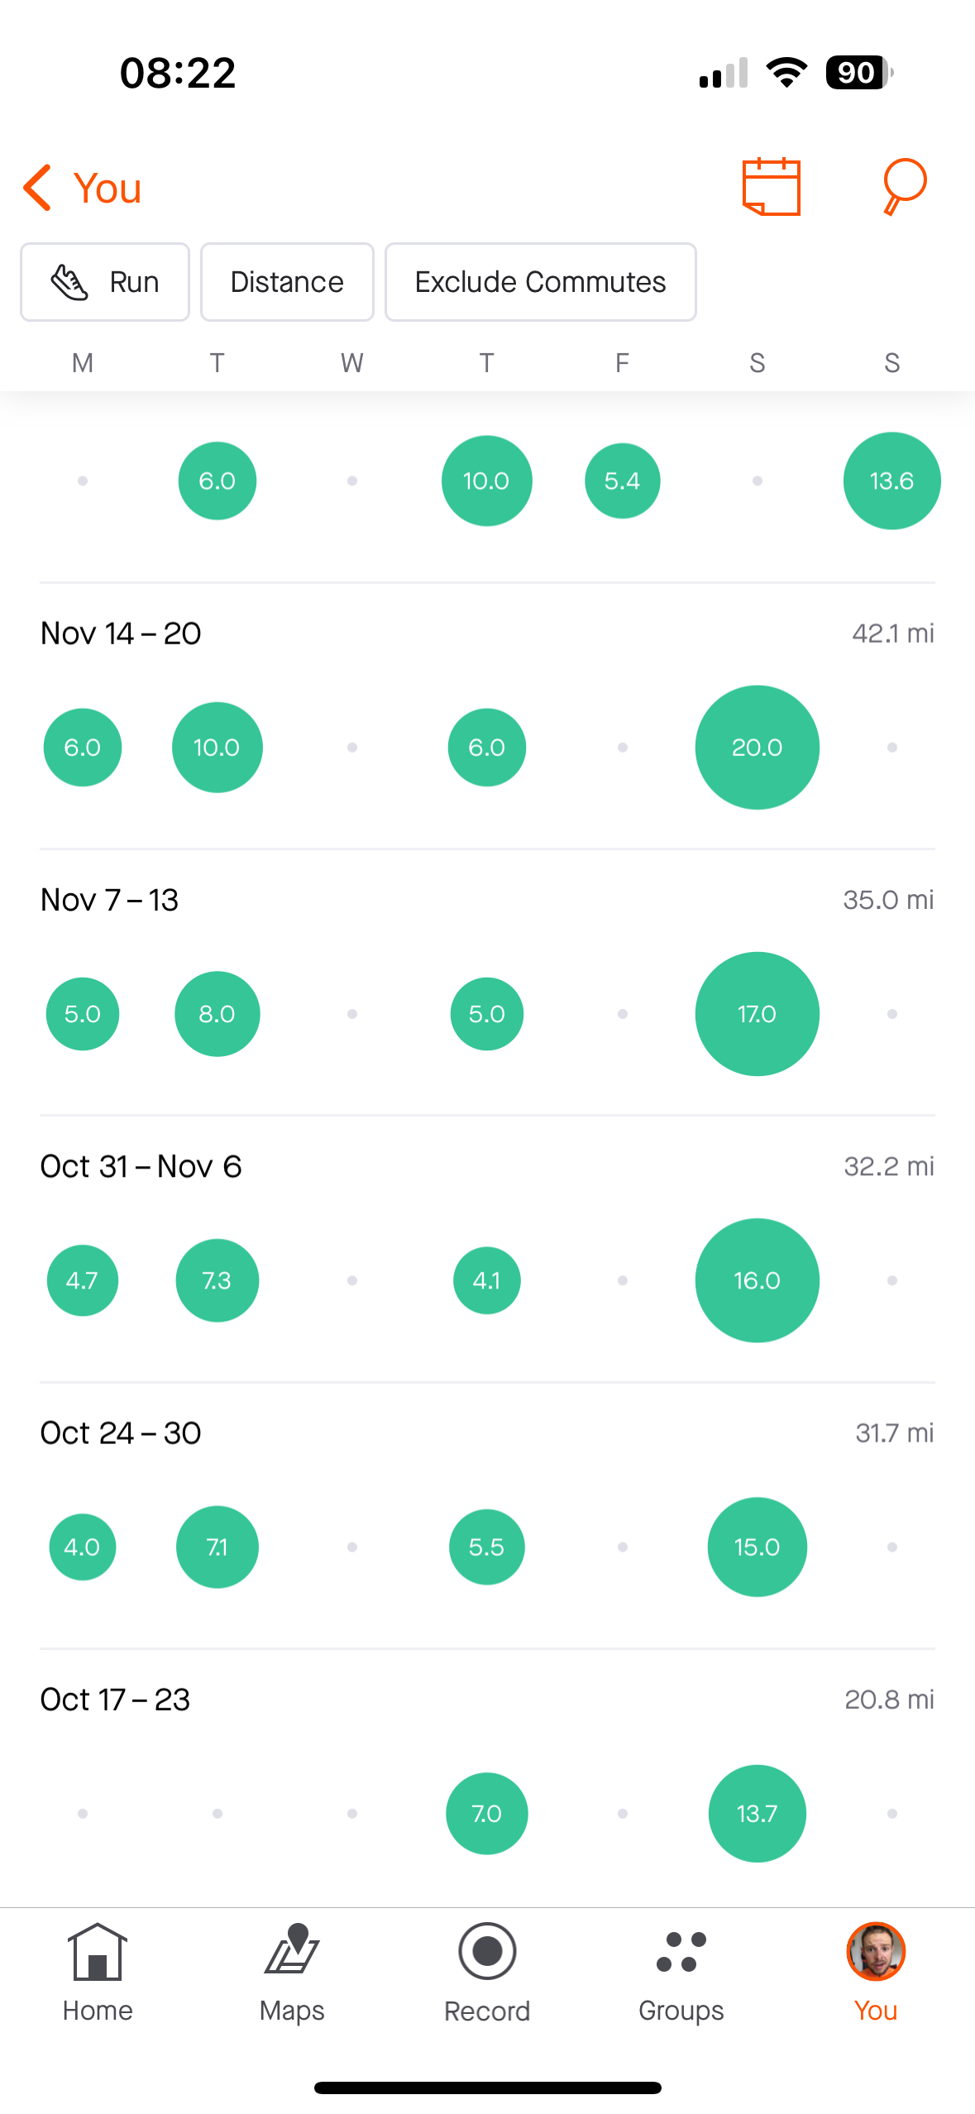Open the 13.6 mile Sunday run

(x=891, y=481)
